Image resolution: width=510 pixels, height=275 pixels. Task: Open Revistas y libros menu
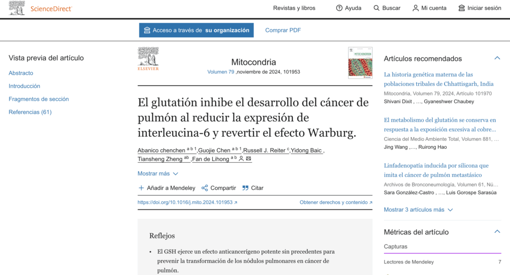294,8
